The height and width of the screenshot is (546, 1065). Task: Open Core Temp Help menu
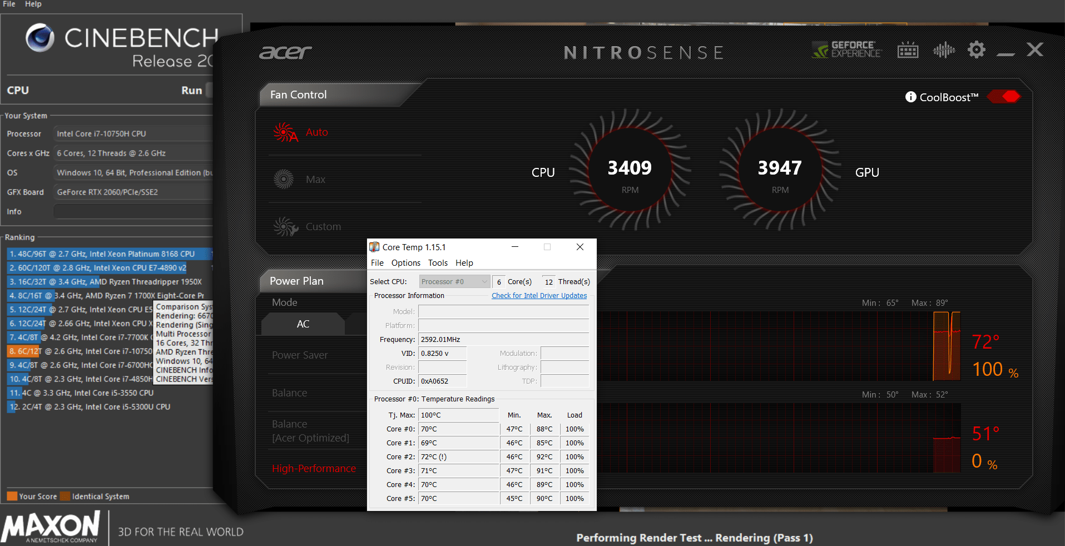(464, 263)
